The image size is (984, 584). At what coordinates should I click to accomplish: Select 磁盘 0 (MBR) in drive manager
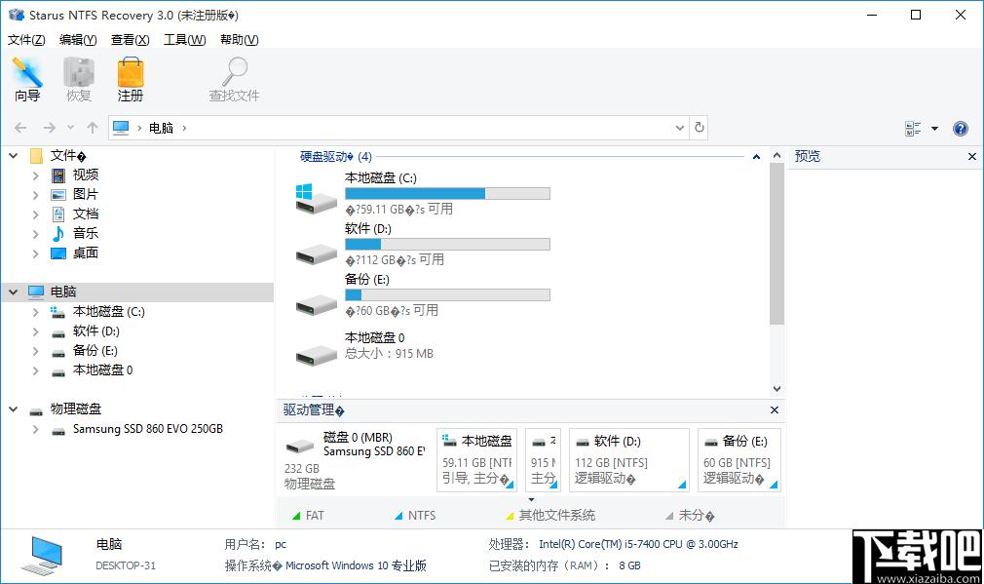(356, 460)
